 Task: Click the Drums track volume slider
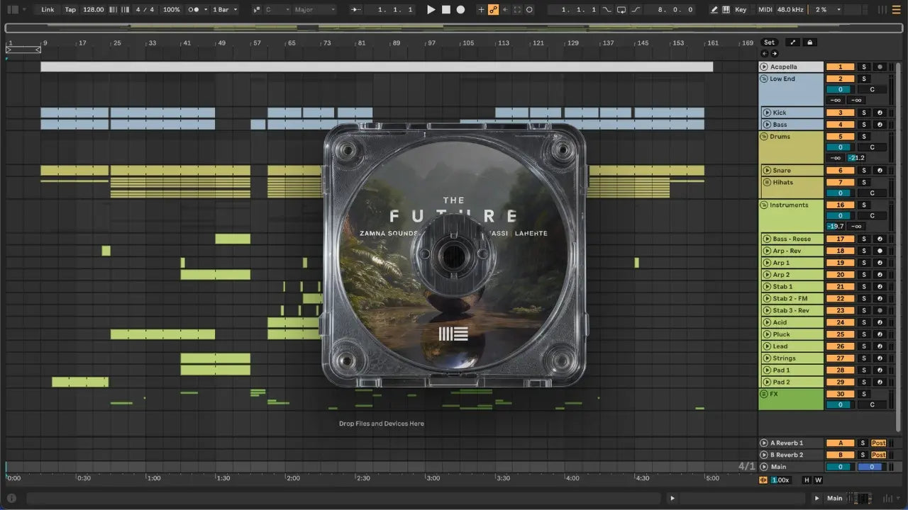tap(840, 147)
